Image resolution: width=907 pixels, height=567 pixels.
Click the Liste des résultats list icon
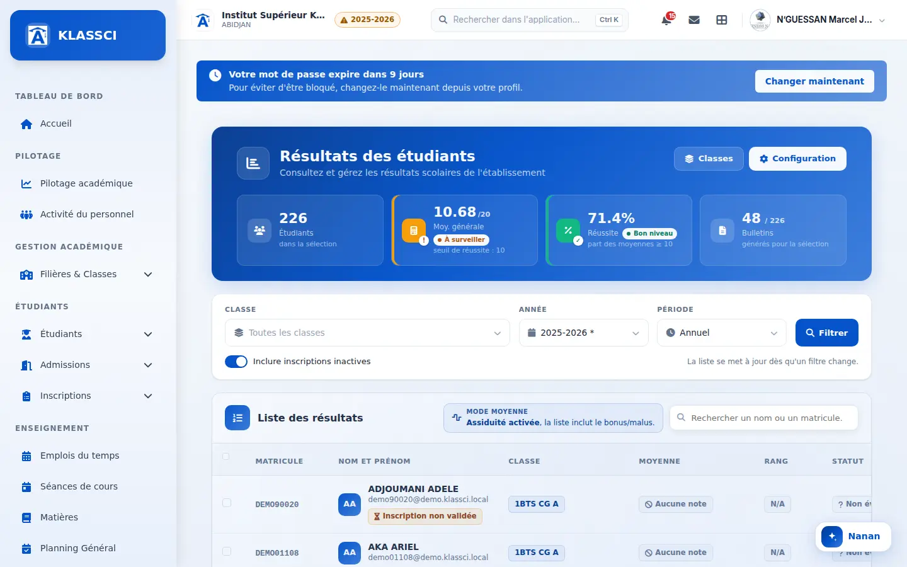(x=237, y=418)
